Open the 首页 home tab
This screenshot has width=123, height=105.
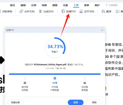13,5
